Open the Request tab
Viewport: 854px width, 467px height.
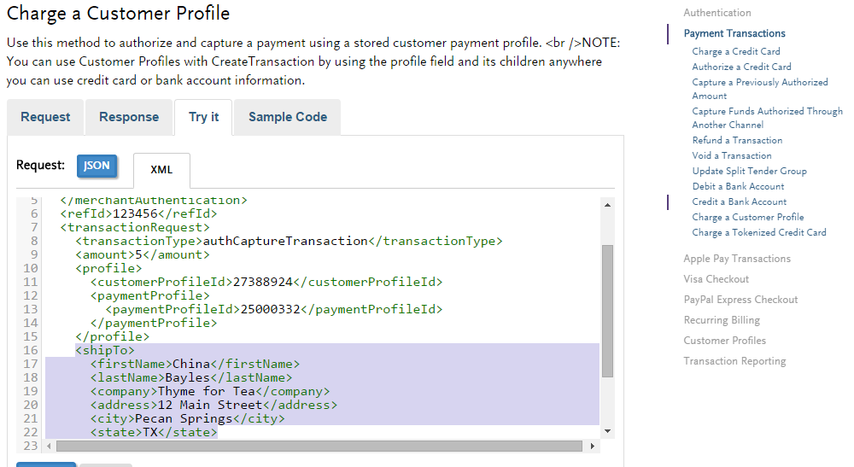click(46, 117)
